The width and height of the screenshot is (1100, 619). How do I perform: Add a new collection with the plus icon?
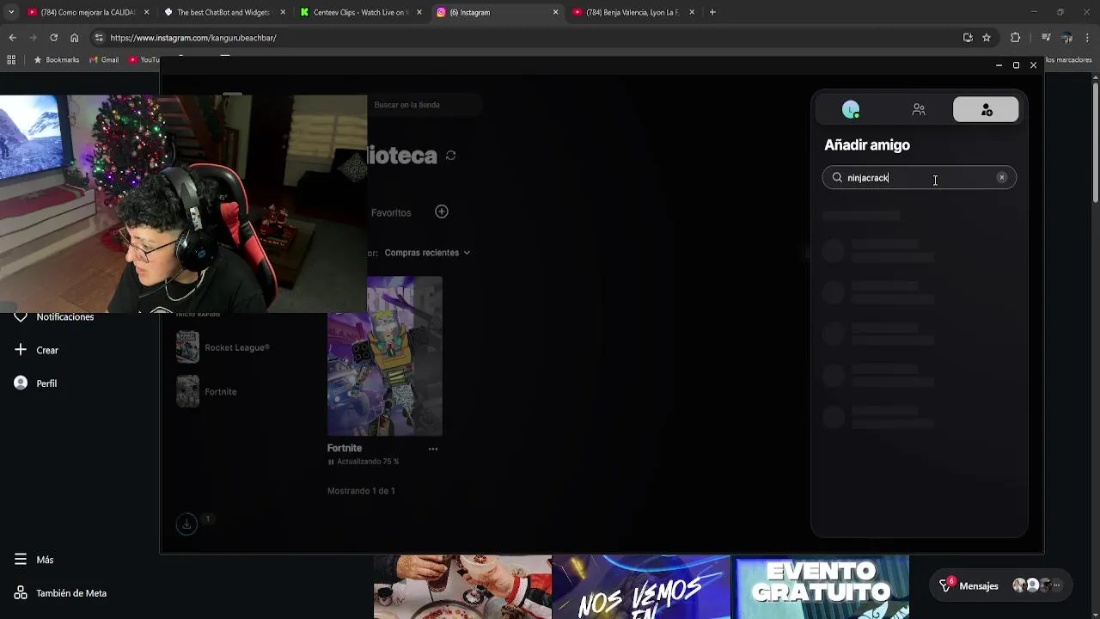point(442,211)
